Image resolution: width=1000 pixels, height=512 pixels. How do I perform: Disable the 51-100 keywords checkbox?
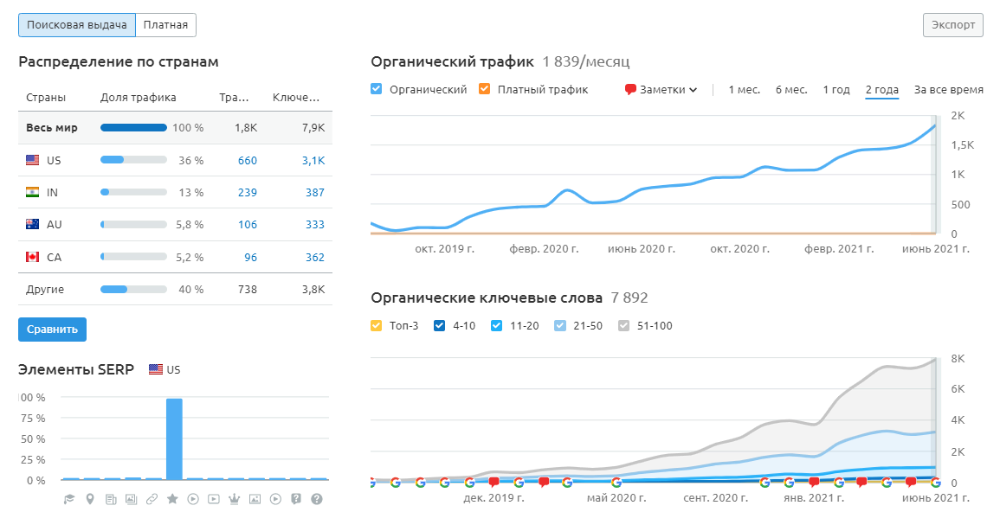pos(625,326)
